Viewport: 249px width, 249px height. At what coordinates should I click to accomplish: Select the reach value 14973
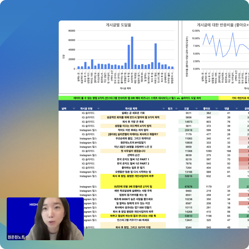pyautogui.click(x=188, y=122)
